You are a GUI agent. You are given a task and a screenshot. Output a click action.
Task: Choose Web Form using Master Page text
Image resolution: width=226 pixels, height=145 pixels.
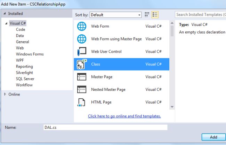[116, 39]
